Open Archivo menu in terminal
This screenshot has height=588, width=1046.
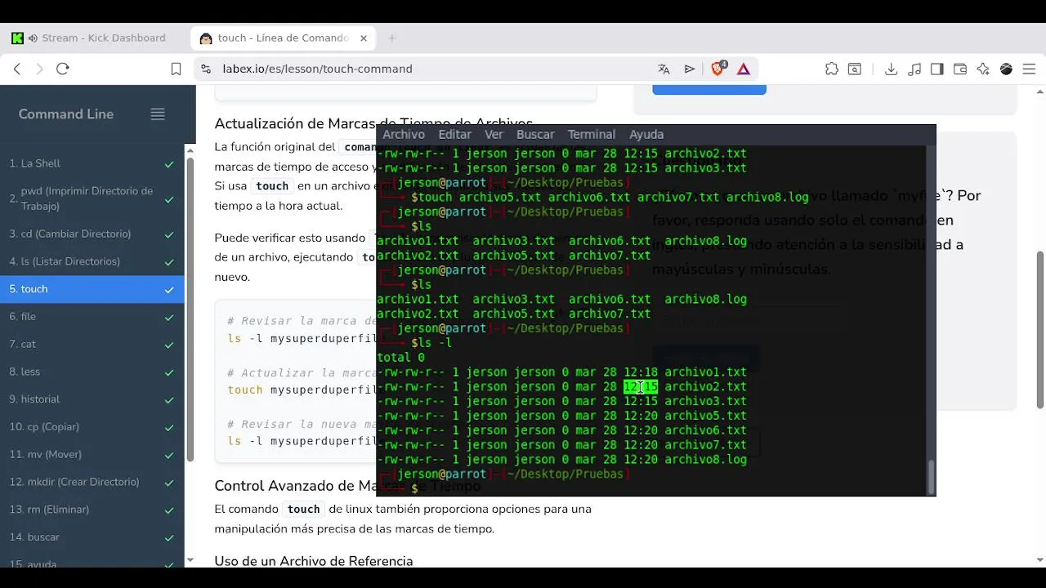(x=404, y=135)
